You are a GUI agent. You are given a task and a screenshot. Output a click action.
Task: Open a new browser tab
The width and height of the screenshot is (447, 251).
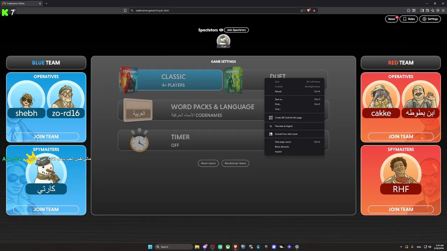click(46, 3)
